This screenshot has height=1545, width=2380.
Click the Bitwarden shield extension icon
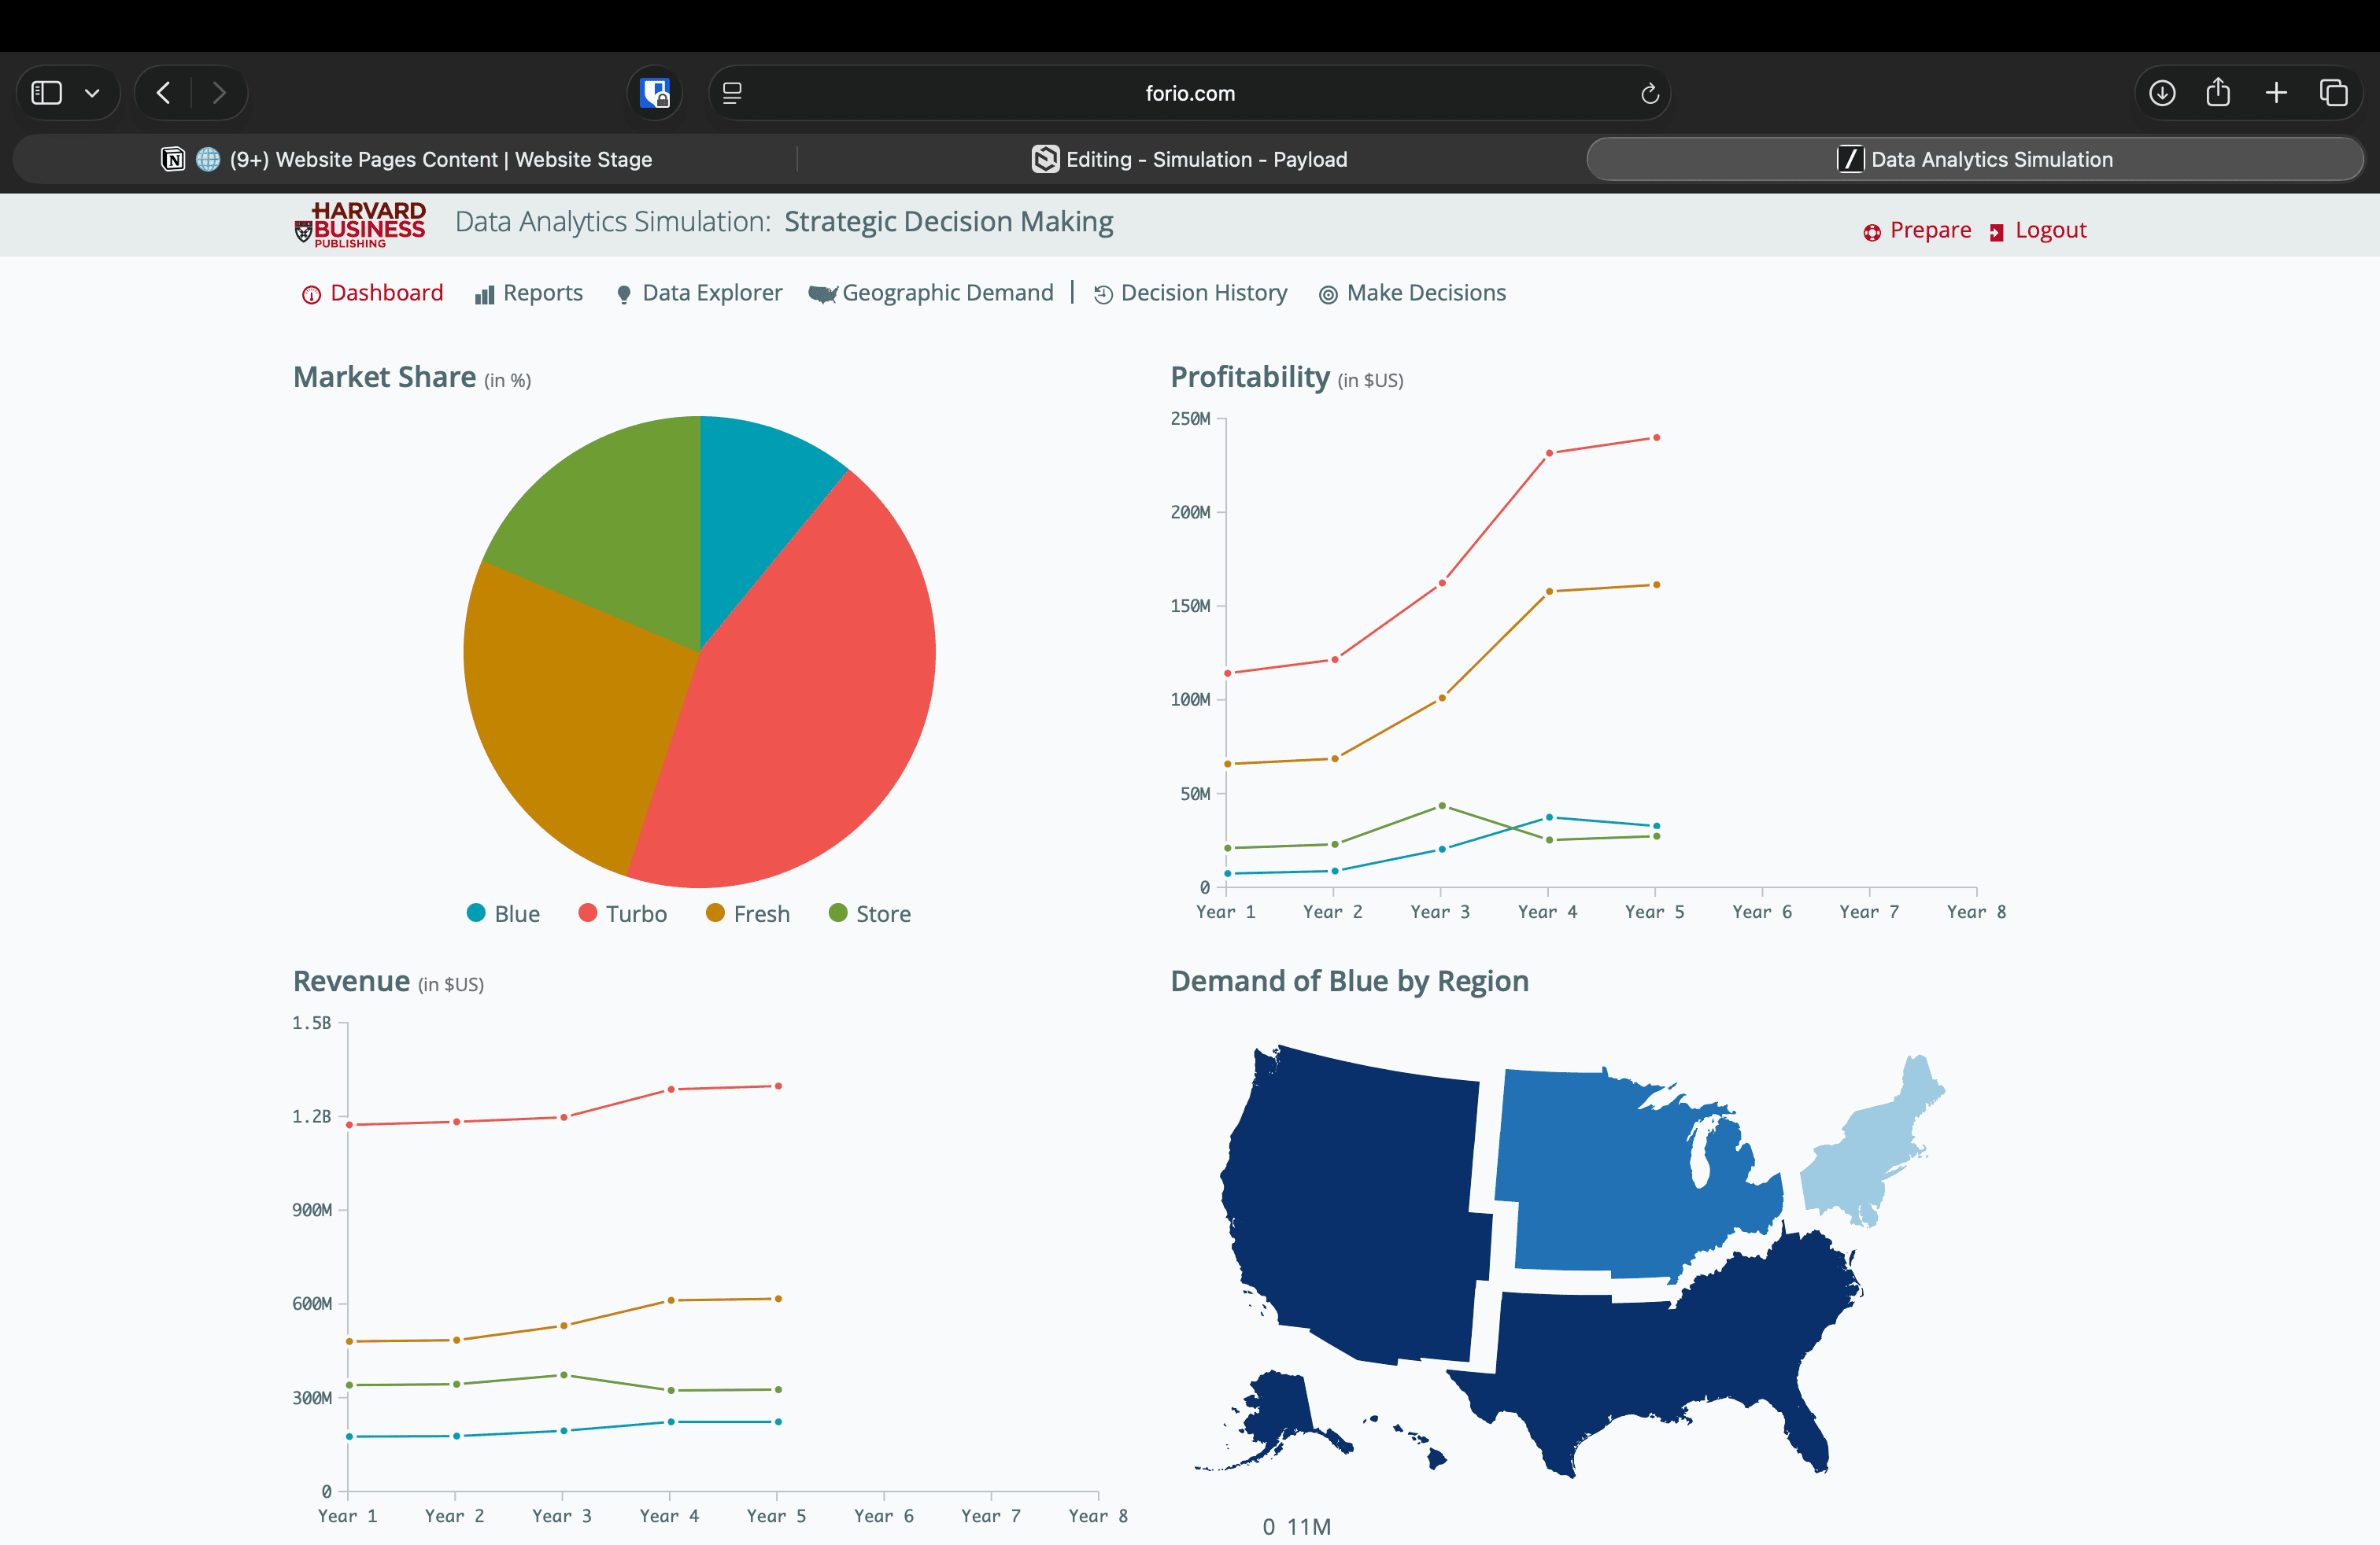point(655,93)
